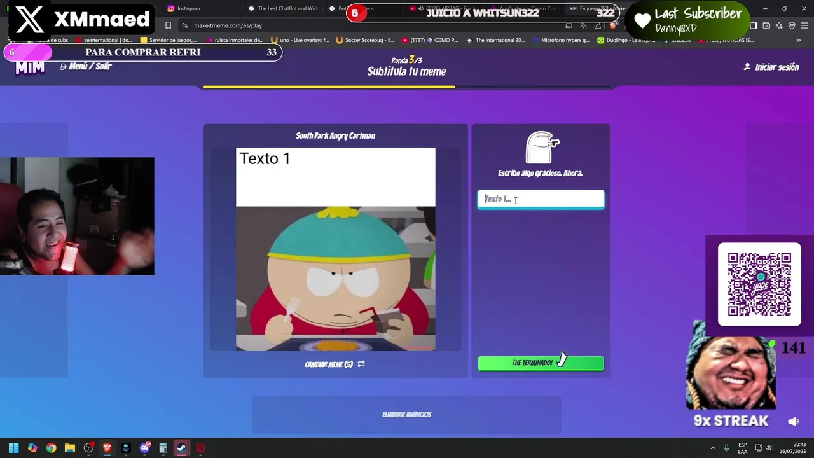
Task: Open Discord from the taskbar
Action: point(144,448)
